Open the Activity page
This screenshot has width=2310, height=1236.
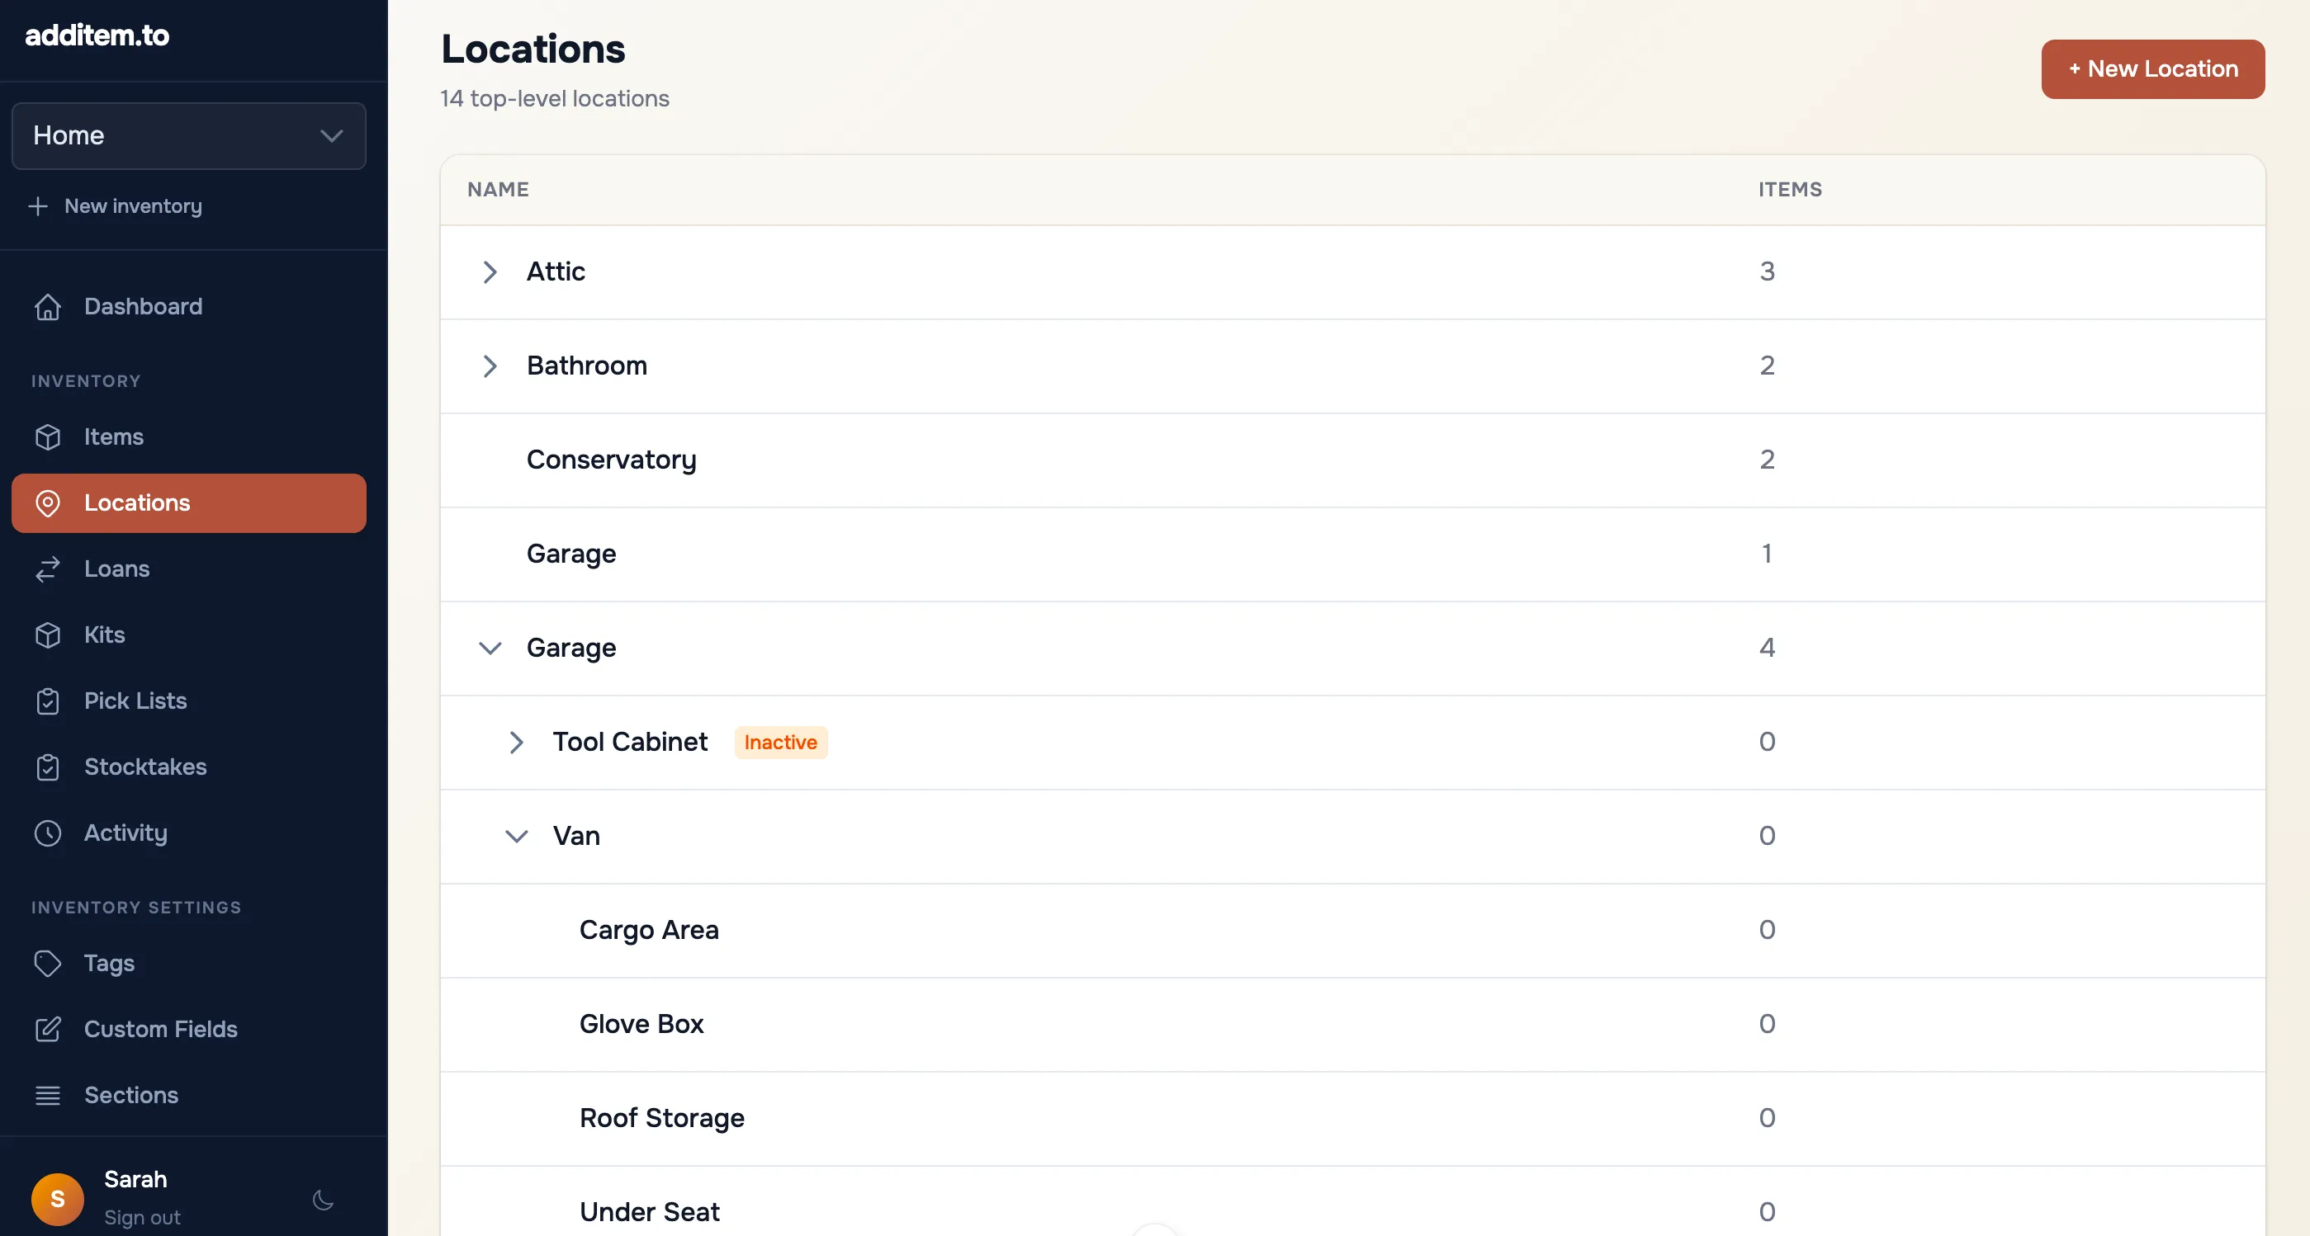pyautogui.click(x=189, y=833)
